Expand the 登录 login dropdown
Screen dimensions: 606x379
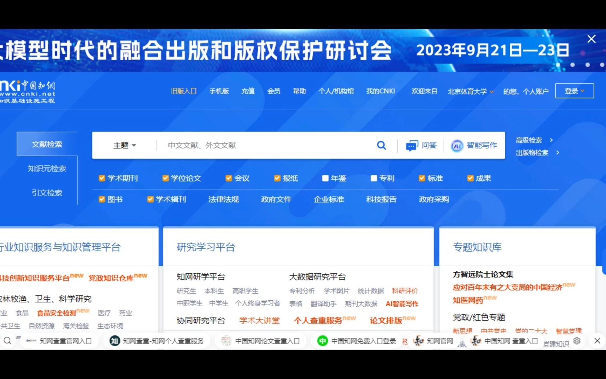[x=574, y=91]
